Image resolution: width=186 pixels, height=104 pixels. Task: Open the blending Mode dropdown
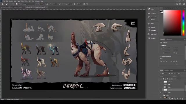[x=28, y=4]
